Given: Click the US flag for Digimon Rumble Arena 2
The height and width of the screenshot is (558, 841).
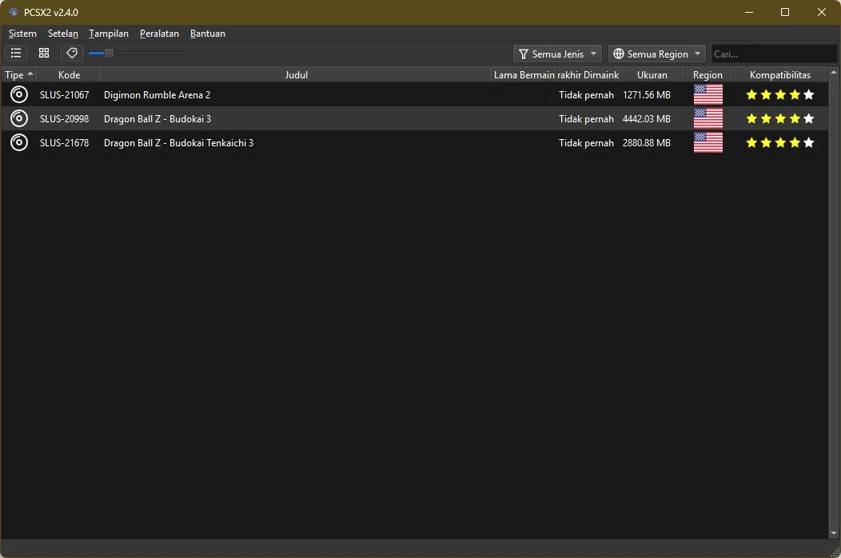Looking at the screenshot, I should click(x=707, y=95).
